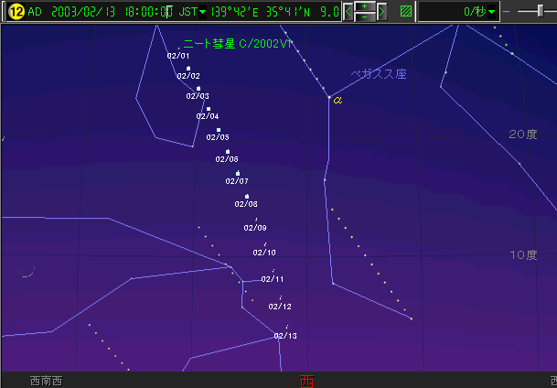Toggle the AD era indicator
The width and height of the screenshot is (557, 388).
pyautogui.click(x=36, y=12)
